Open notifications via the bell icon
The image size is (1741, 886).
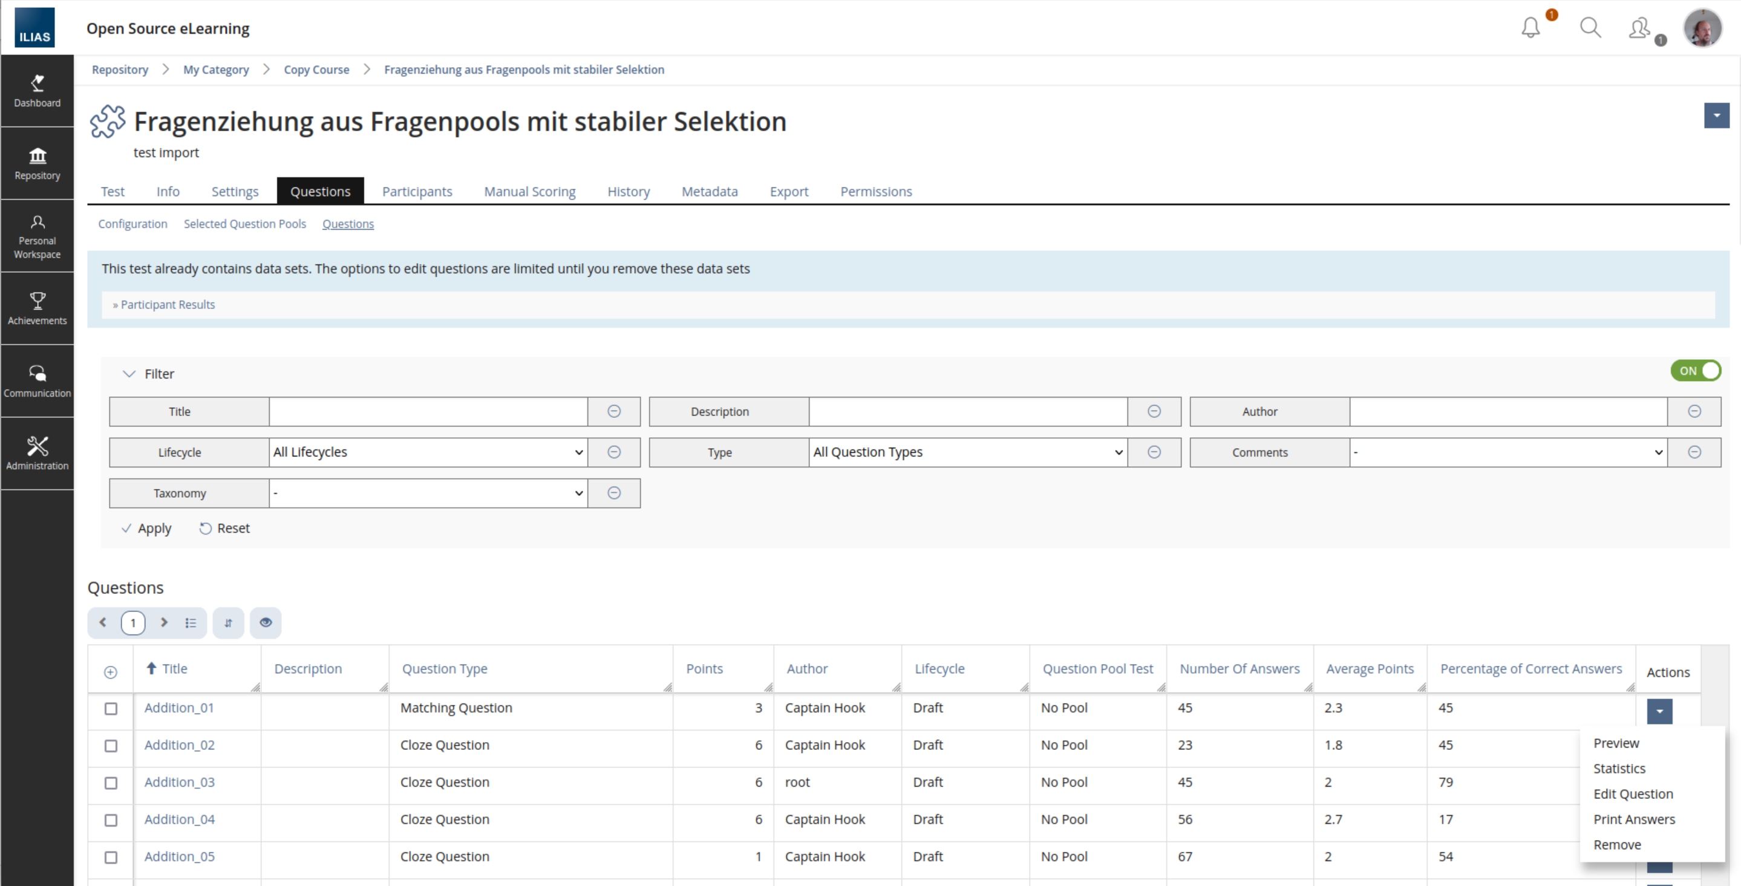tap(1530, 28)
